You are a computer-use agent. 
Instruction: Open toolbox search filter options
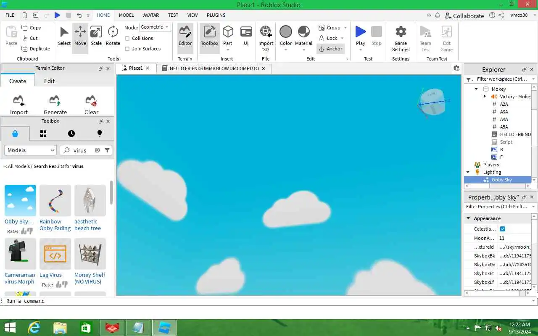tap(107, 150)
